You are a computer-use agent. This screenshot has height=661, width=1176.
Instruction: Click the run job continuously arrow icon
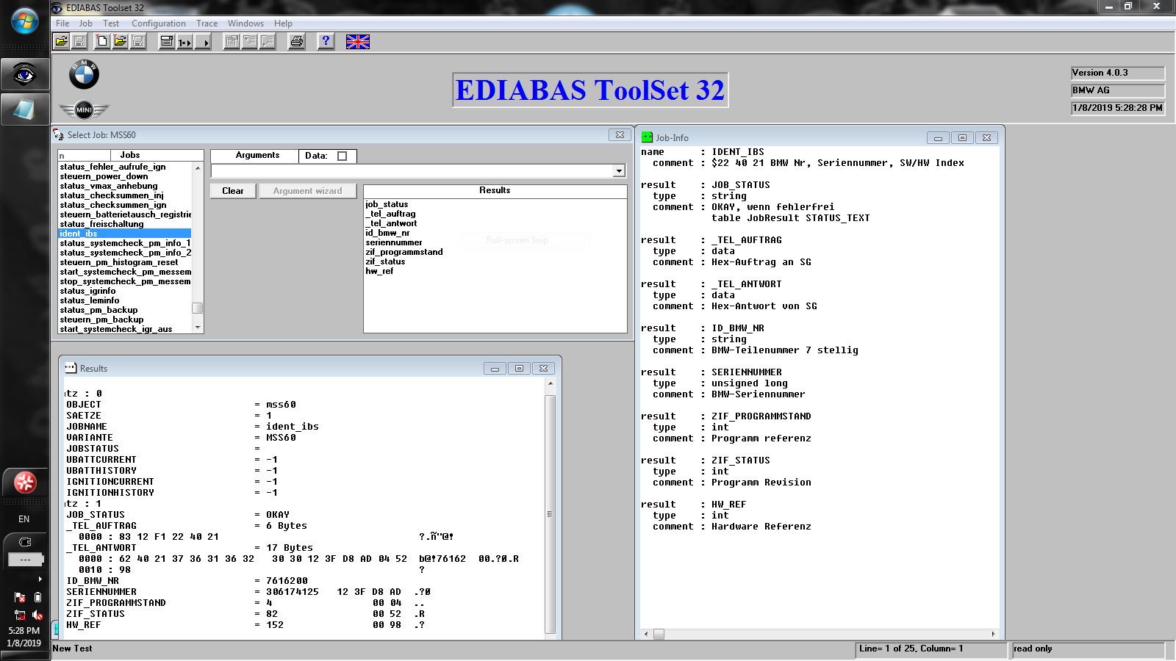click(203, 42)
